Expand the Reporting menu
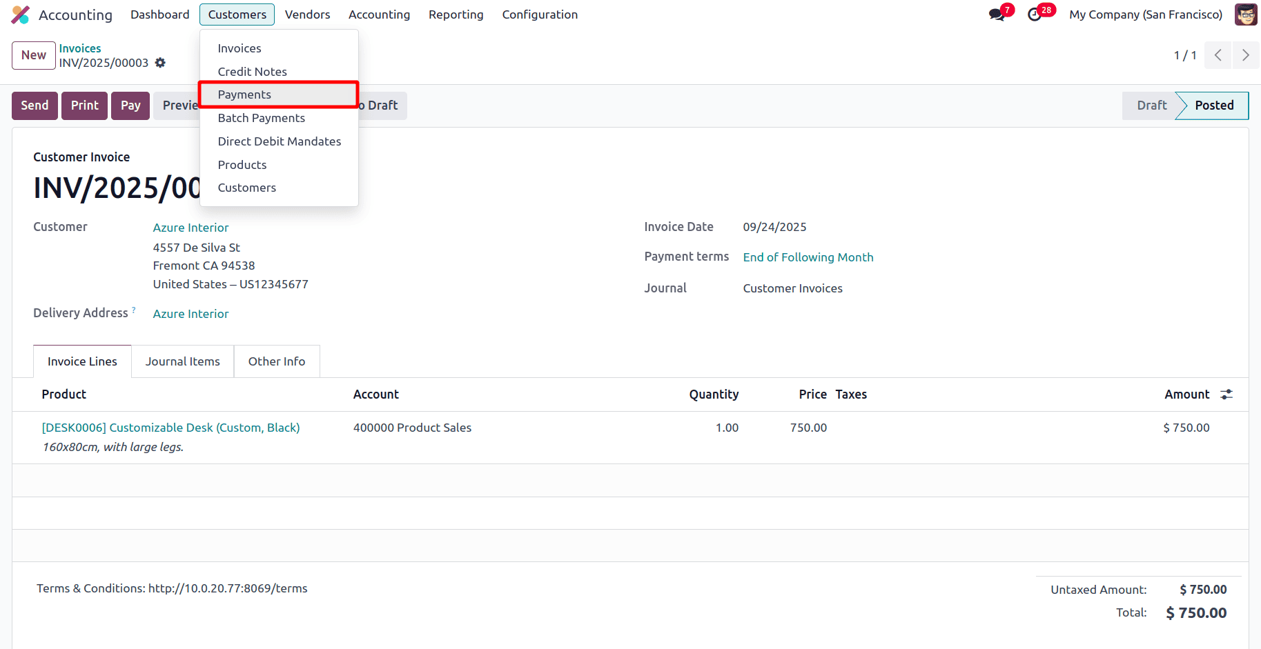The height and width of the screenshot is (649, 1261). point(456,14)
